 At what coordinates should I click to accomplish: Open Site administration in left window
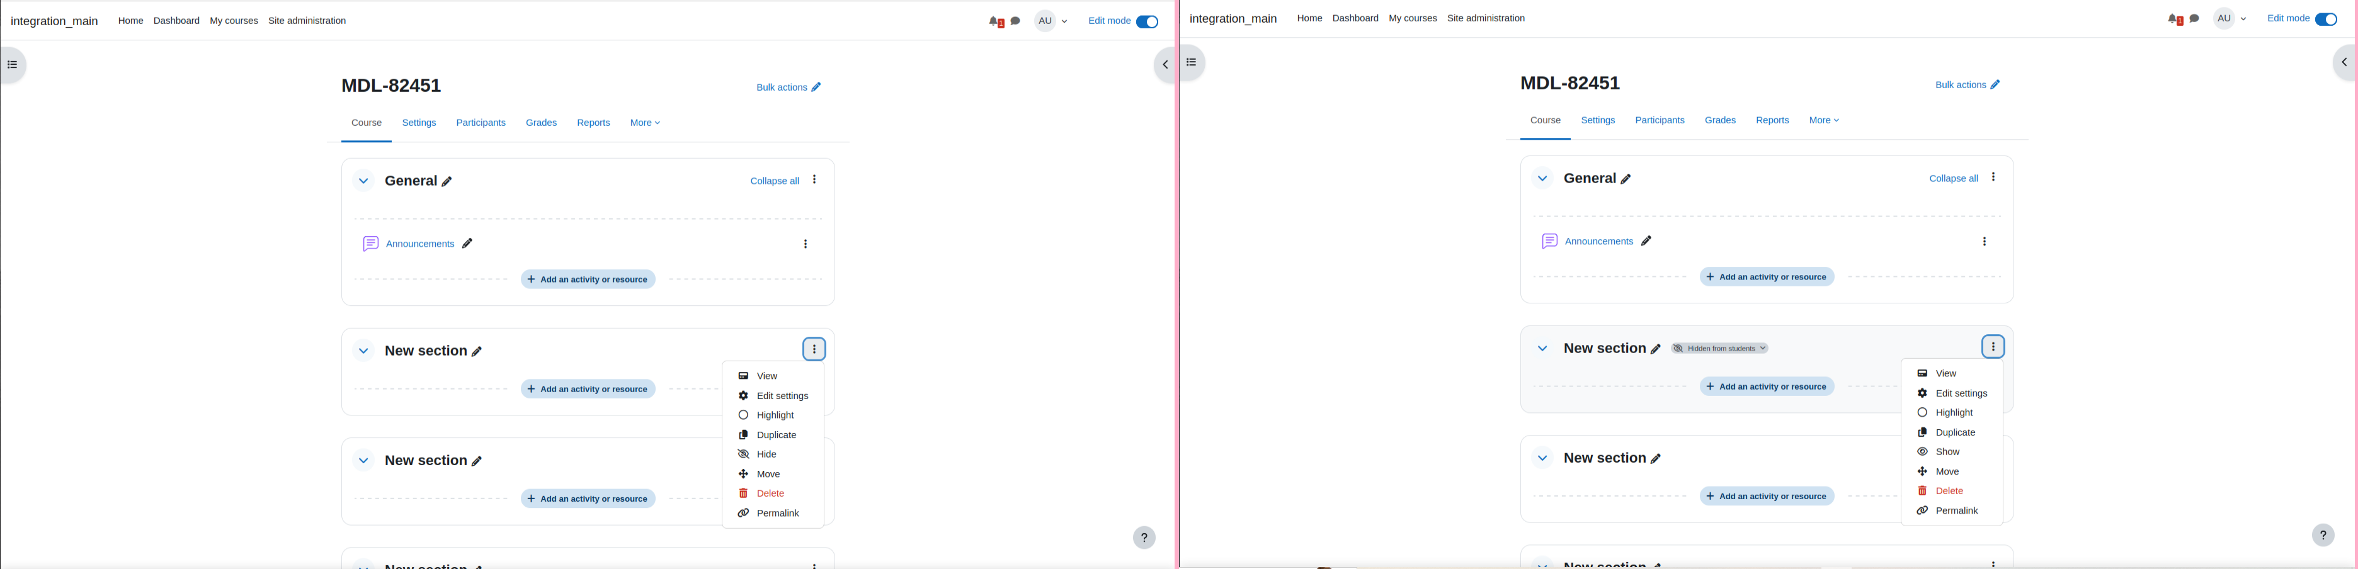[307, 21]
